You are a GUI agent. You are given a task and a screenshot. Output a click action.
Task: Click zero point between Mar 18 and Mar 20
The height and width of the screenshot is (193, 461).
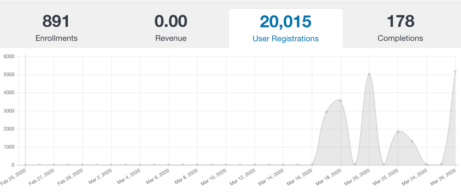coord(355,165)
